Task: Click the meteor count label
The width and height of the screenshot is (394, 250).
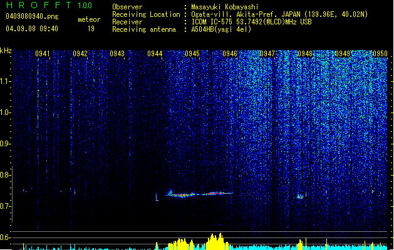Action: pos(89,19)
